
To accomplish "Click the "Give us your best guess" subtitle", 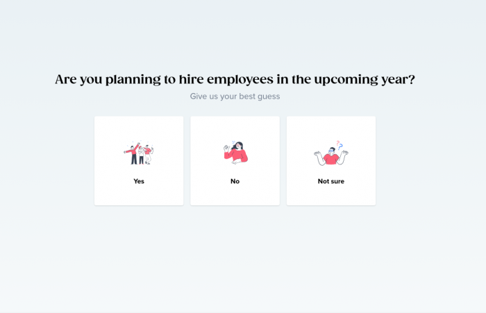I will 235,96.
